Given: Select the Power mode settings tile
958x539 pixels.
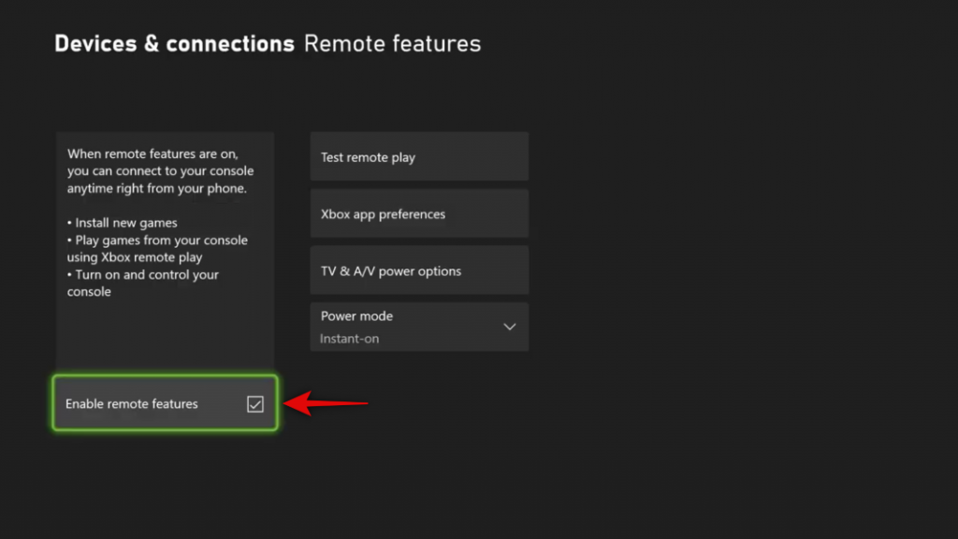Looking at the screenshot, I should [418, 327].
